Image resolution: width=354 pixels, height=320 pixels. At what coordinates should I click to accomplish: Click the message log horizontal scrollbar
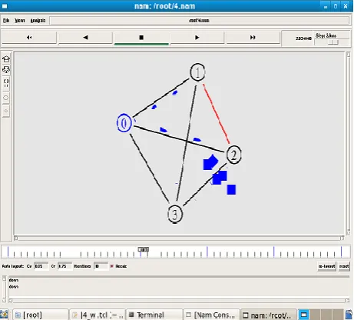tap(179, 301)
